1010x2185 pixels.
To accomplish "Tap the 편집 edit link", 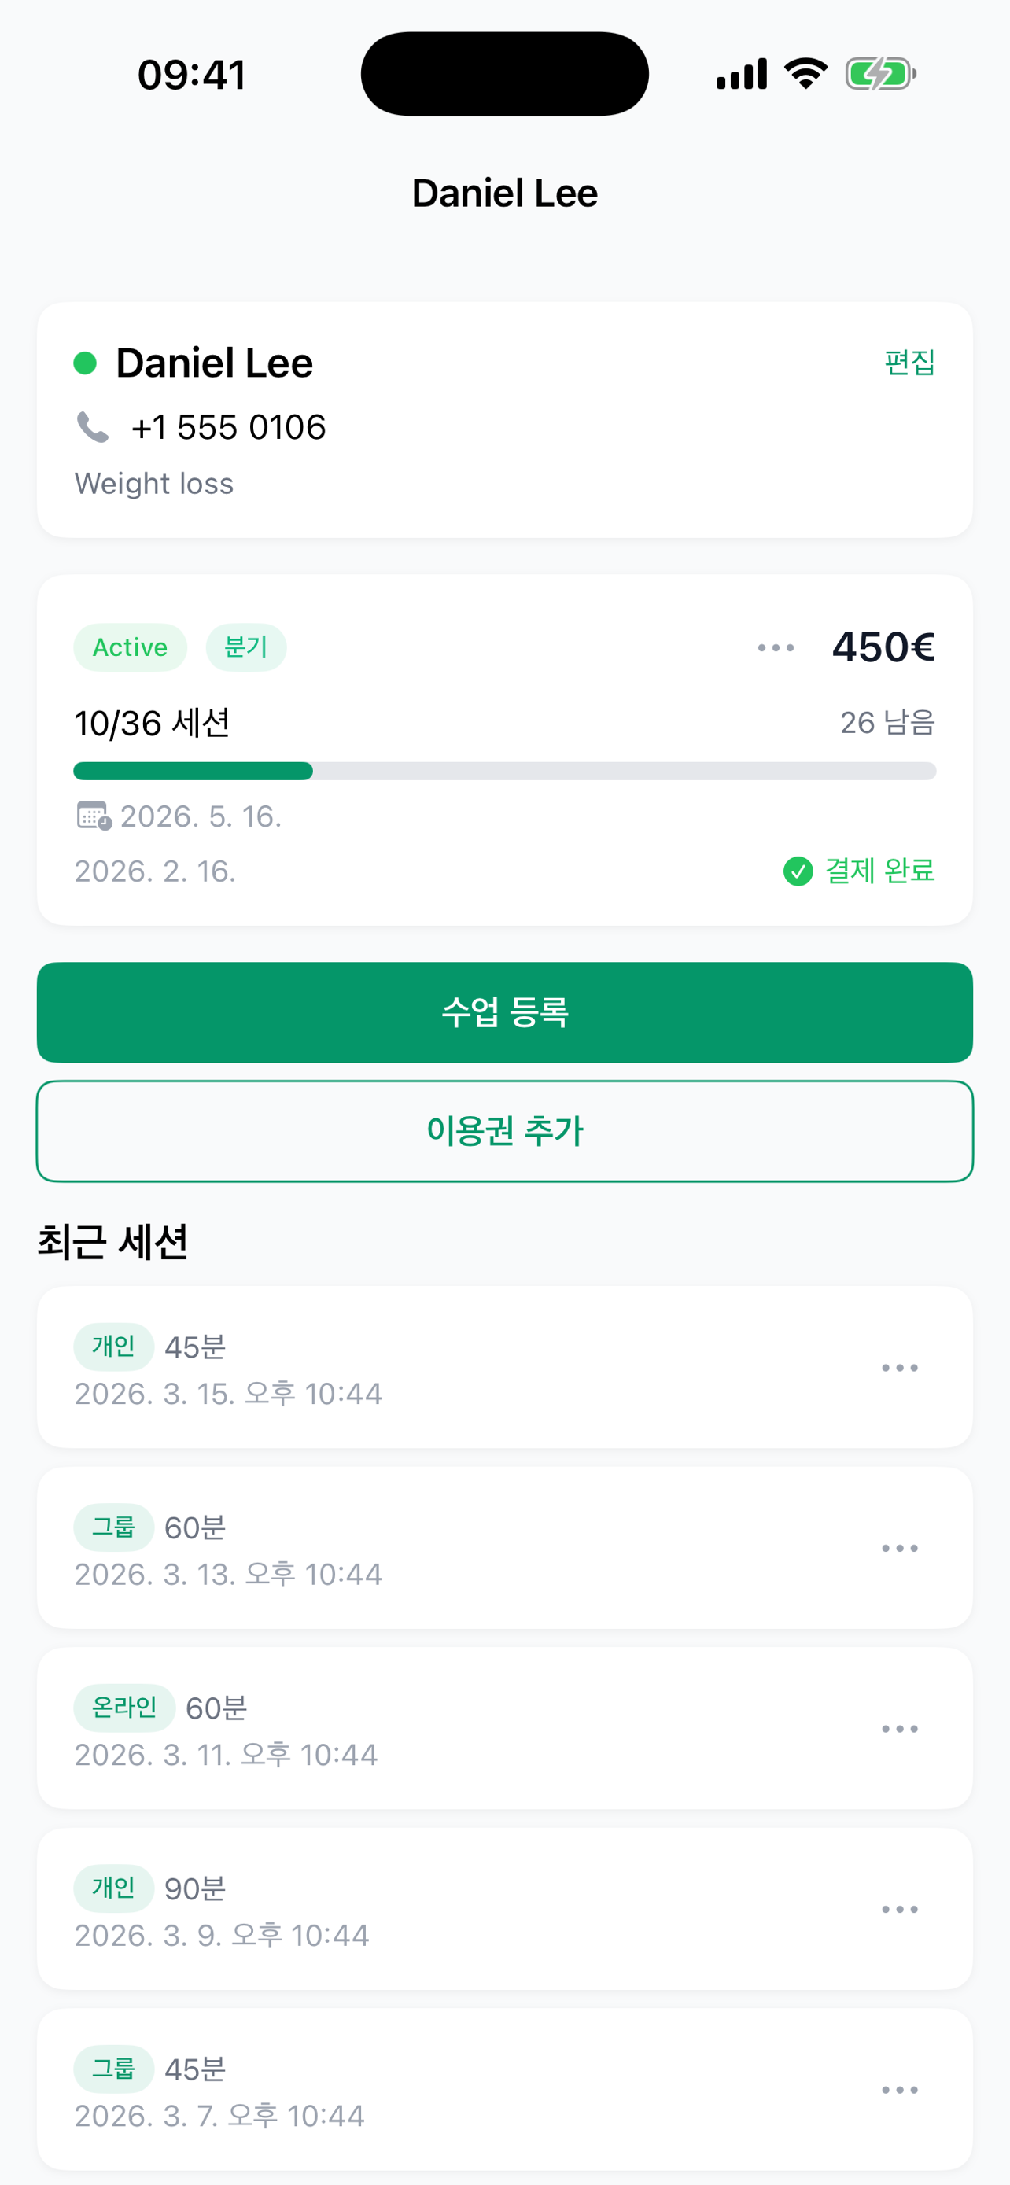I will [x=909, y=363].
